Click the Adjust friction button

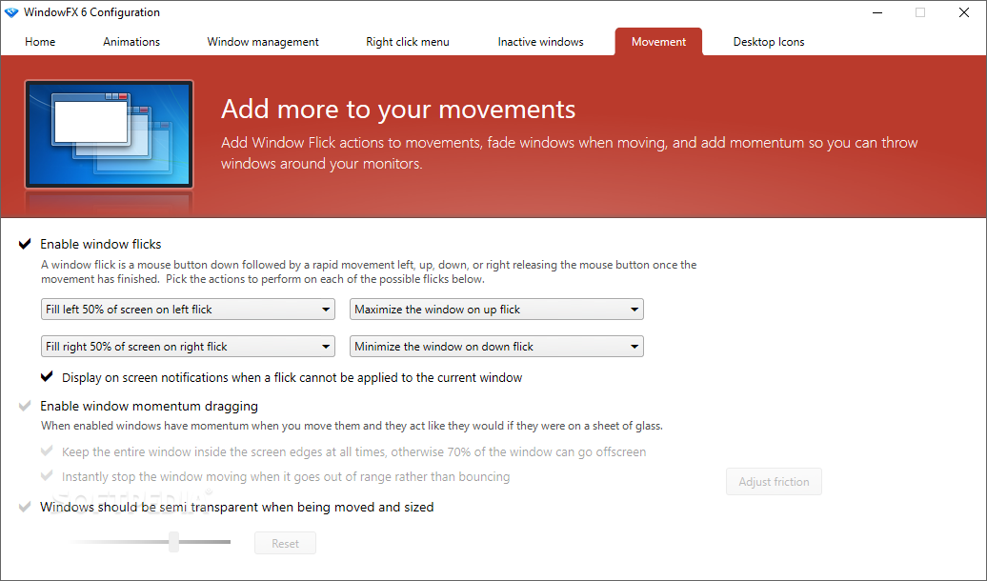(x=774, y=482)
